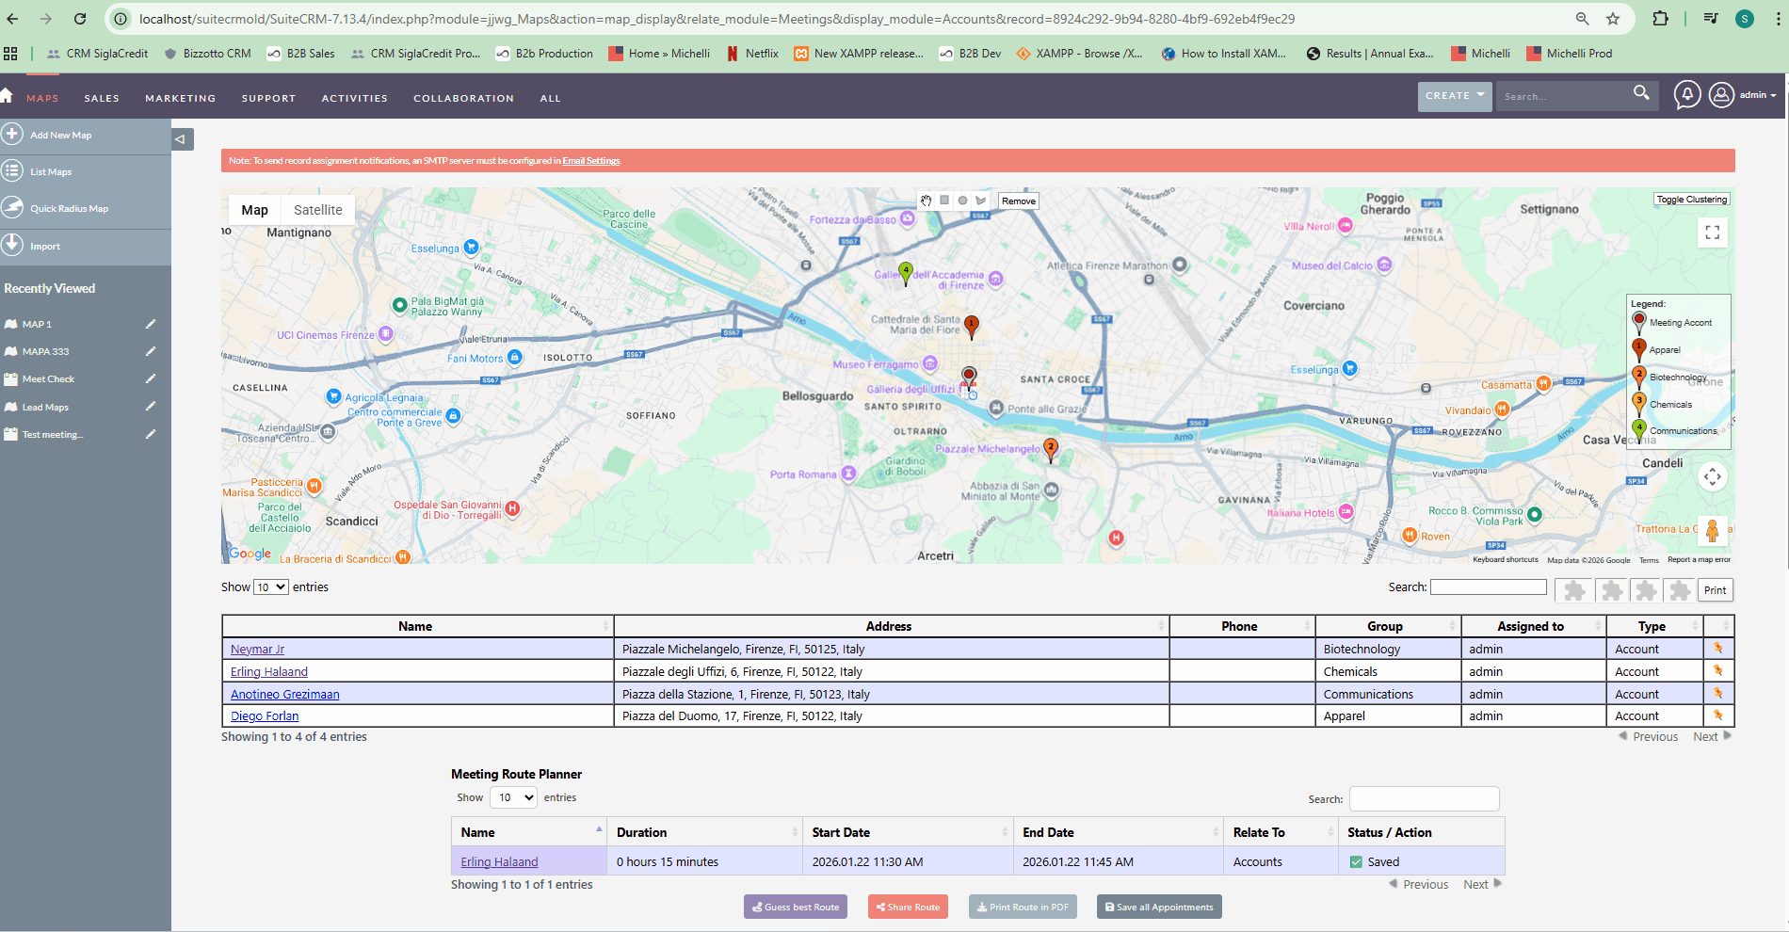
Task: Click the Guess best Route button
Action: (796, 908)
